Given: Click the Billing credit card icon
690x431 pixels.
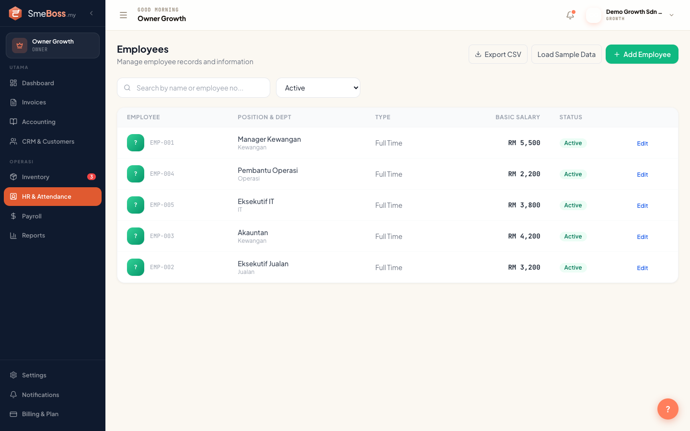Looking at the screenshot, I should (13, 414).
